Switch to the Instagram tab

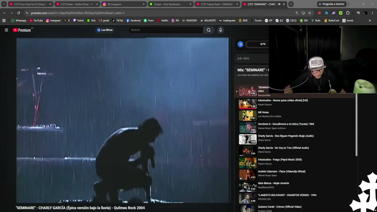[123, 4]
